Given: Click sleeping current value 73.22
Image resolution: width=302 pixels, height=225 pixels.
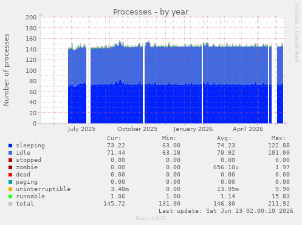Looking at the screenshot, I should (x=116, y=146).
